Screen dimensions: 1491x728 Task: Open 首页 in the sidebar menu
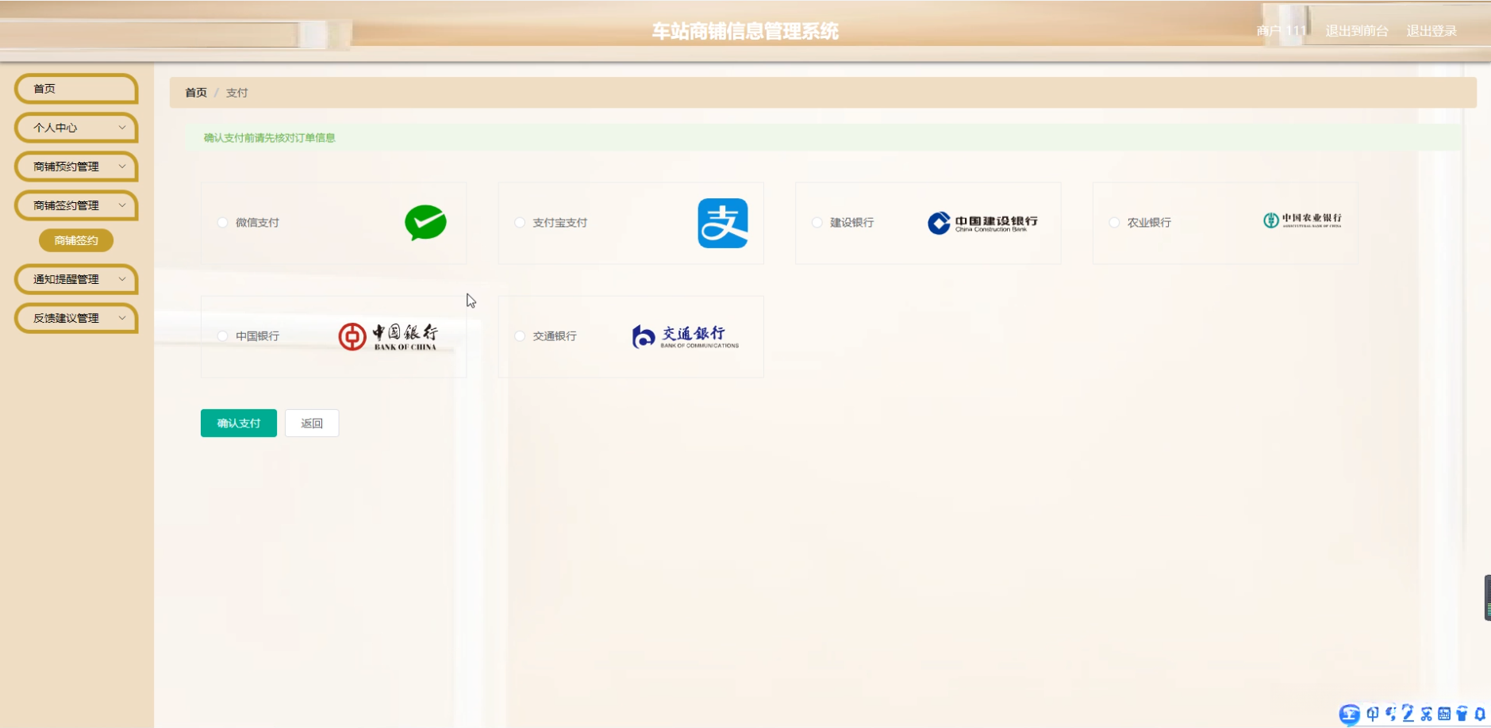(x=76, y=89)
